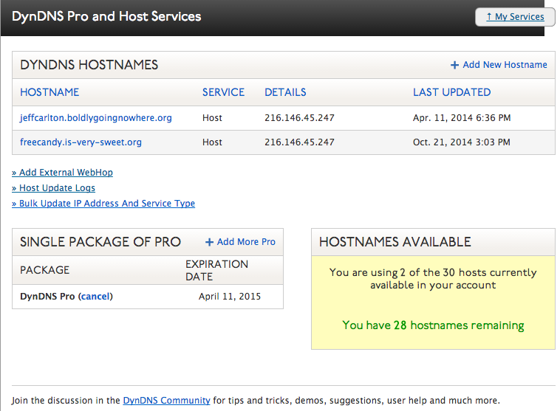Cancel the DynDNS Pro package

tap(95, 297)
